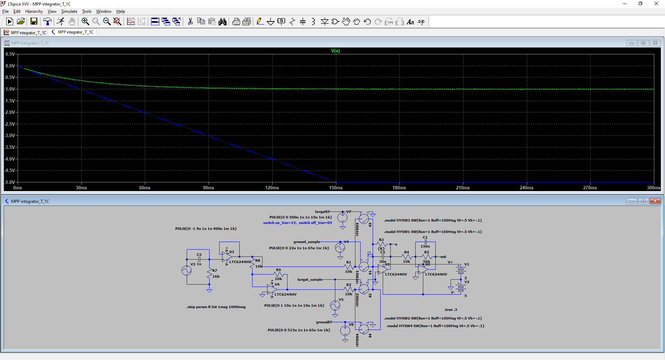
Task: Maximize the waveform plot window
Action: pyautogui.click(x=643, y=43)
